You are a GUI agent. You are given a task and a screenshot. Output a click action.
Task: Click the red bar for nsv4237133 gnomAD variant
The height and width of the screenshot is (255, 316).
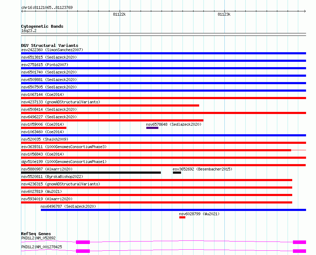110,105
